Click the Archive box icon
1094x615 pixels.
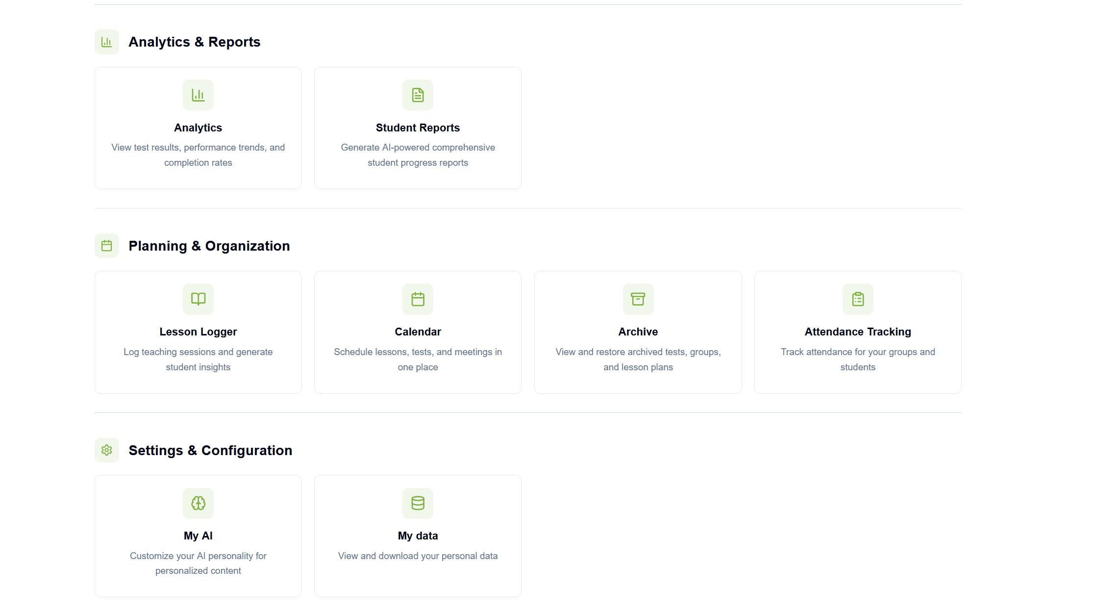[x=638, y=299]
